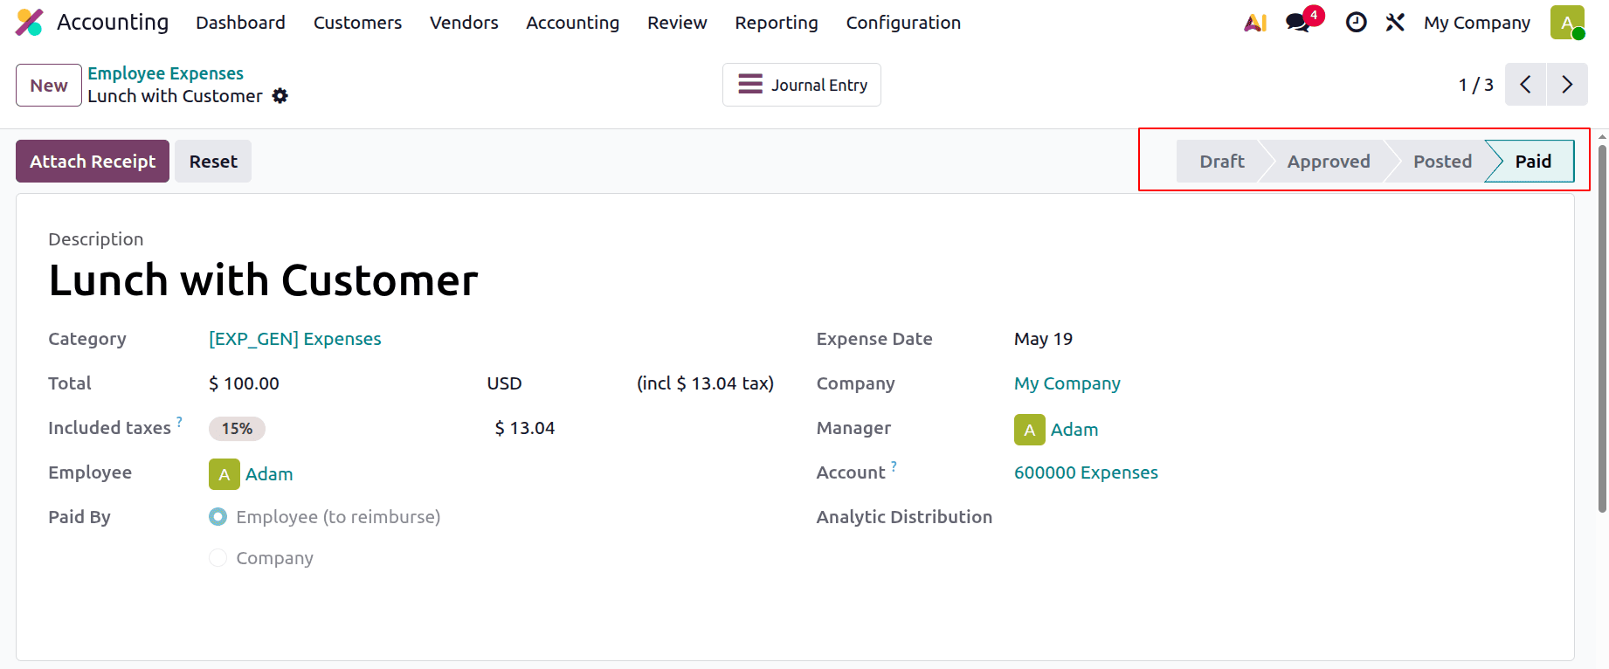Image resolution: width=1609 pixels, height=669 pixels.
Task: Select Company as Paid By option
Action: 218,558
